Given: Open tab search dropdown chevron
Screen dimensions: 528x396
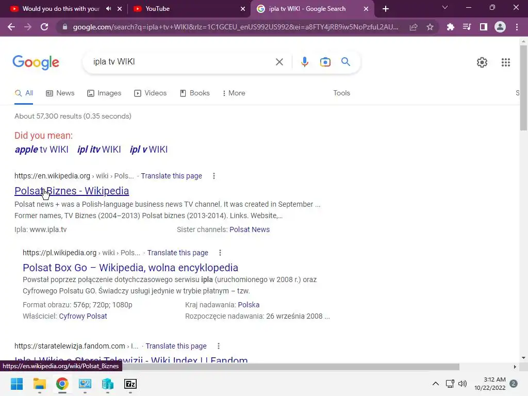Looking at the screenshot, I should pyautogui.click(x=445, y=7).
